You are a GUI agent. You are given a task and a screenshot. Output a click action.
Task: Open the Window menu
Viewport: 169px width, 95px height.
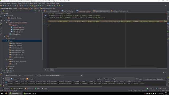[x=52, y=3]
